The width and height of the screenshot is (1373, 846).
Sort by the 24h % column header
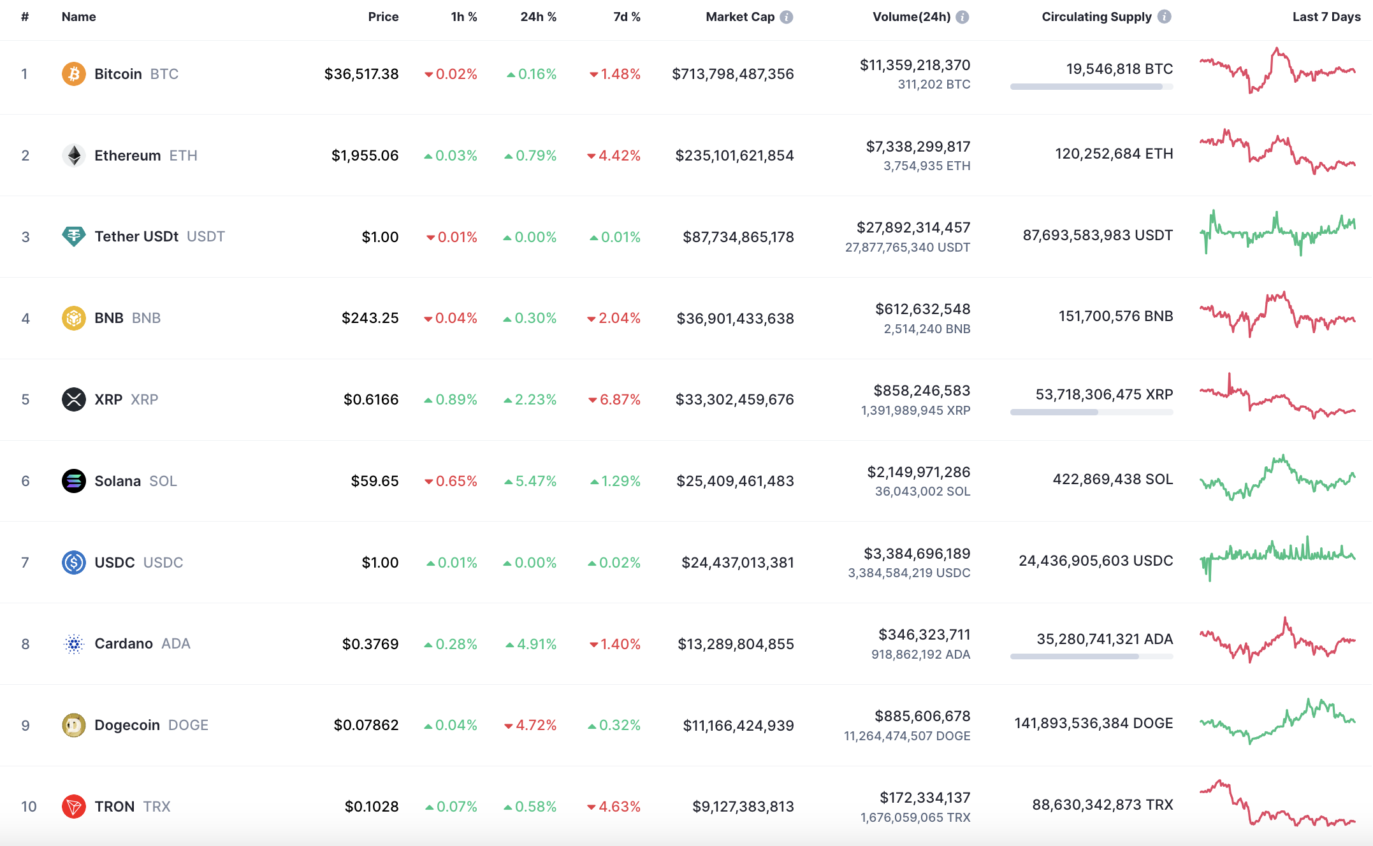[538, 17]
